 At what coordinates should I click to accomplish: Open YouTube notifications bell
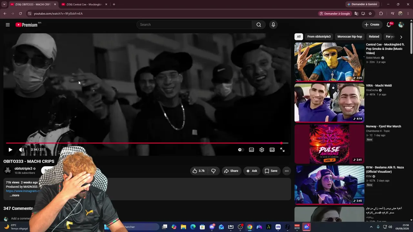389,25
